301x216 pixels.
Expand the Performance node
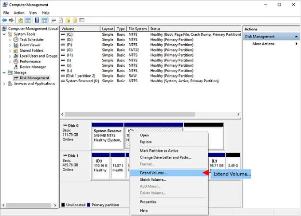click(x=10, y=62)
